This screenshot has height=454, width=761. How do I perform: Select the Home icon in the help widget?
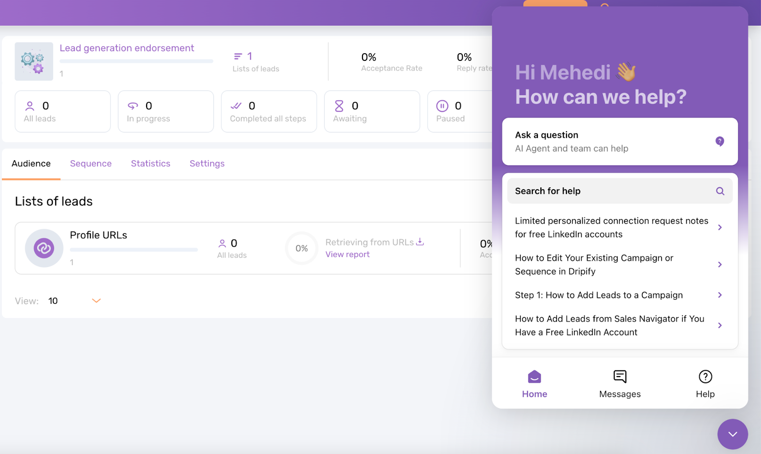534,377
